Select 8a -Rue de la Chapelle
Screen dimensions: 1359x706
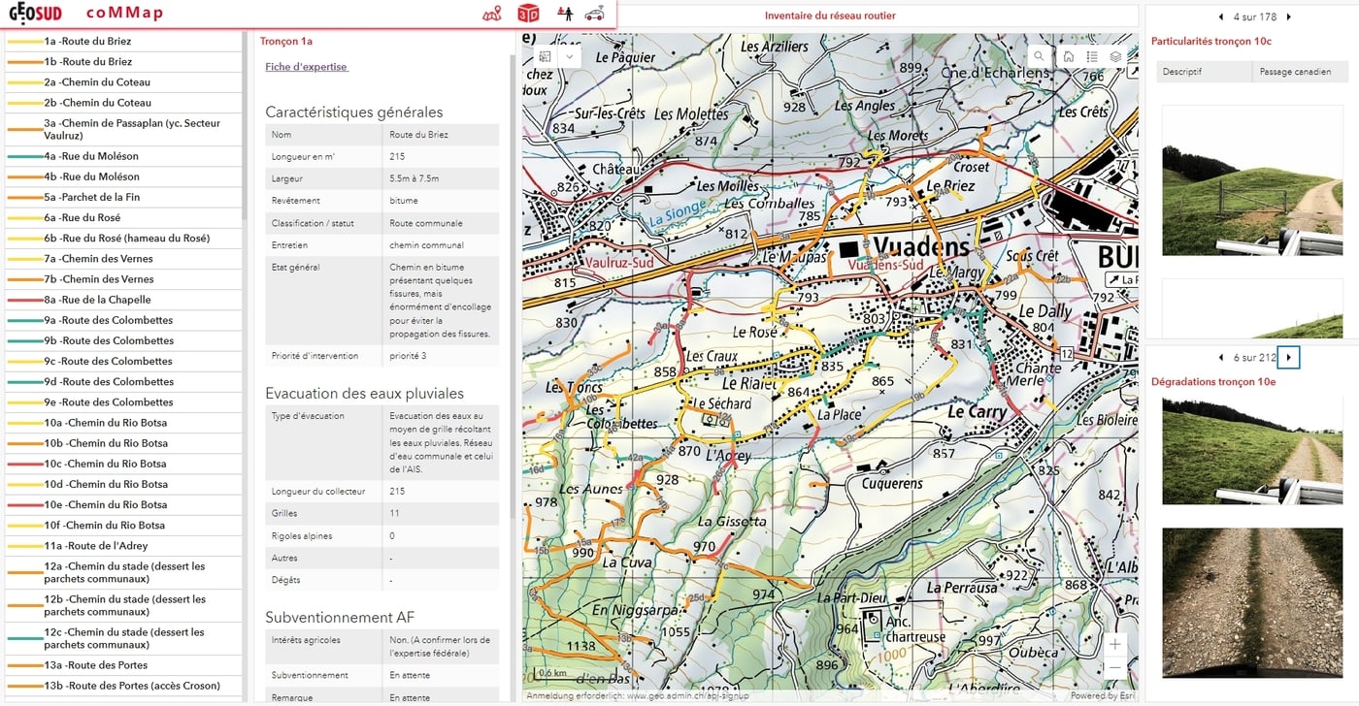(x=97, y=300)
